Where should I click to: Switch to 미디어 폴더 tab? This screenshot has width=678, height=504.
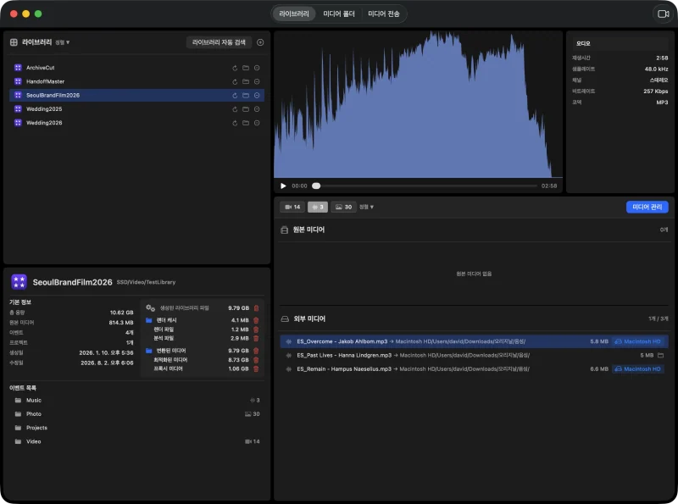coord(339,14)
